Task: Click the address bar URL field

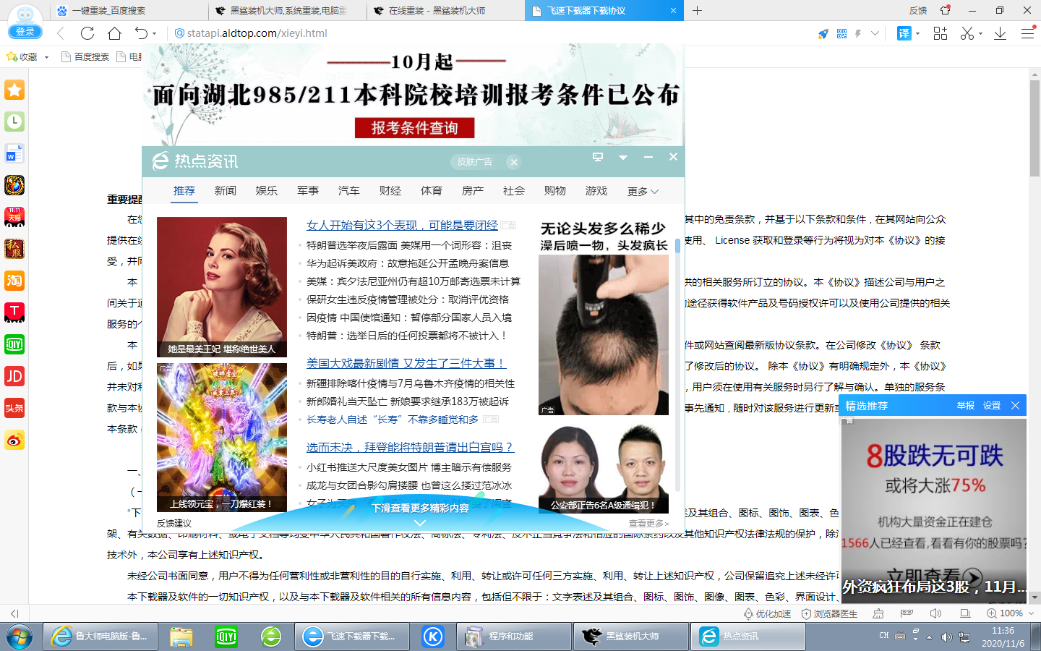Action: [x=492, y=33]
